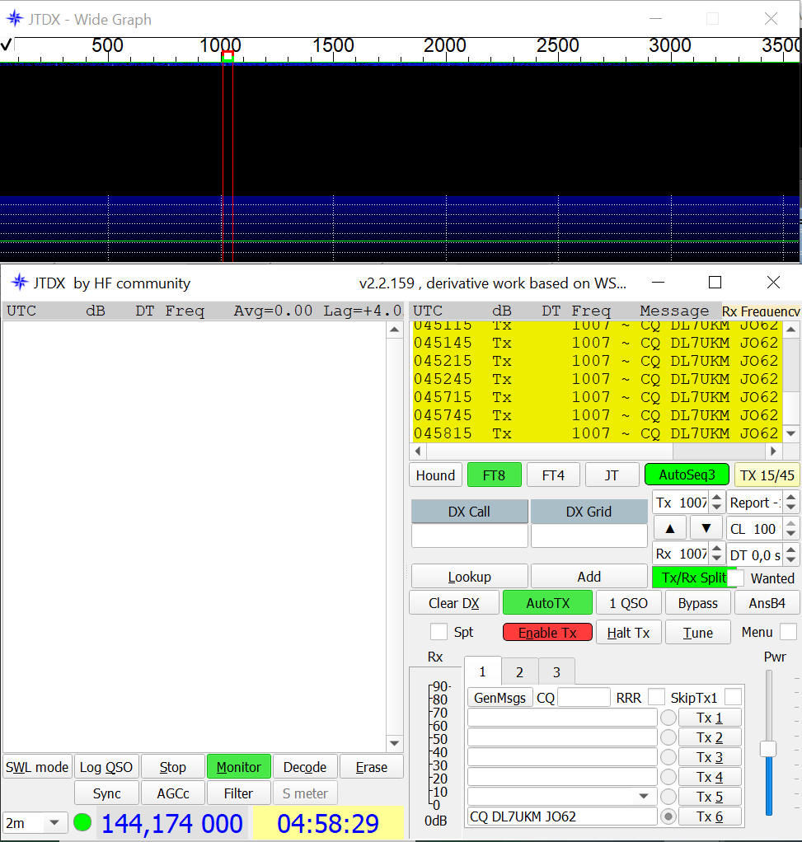Expand the Tx 5 message combo box

(x=644, y=797)
